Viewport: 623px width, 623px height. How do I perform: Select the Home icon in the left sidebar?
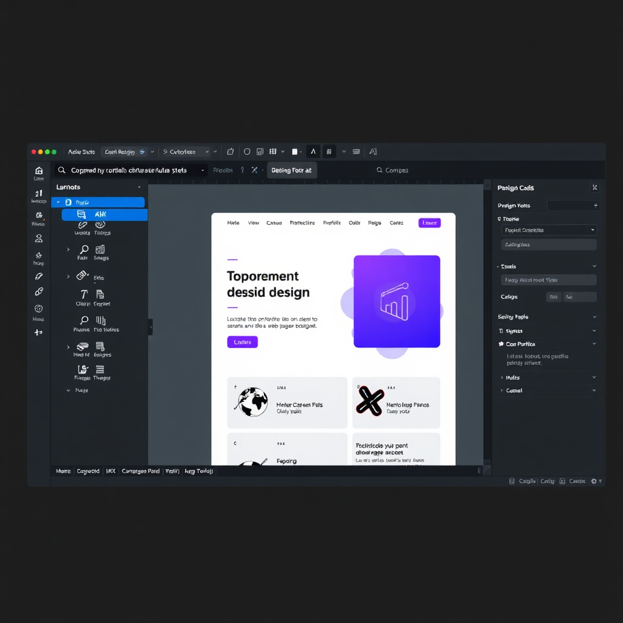pos(38,171)
